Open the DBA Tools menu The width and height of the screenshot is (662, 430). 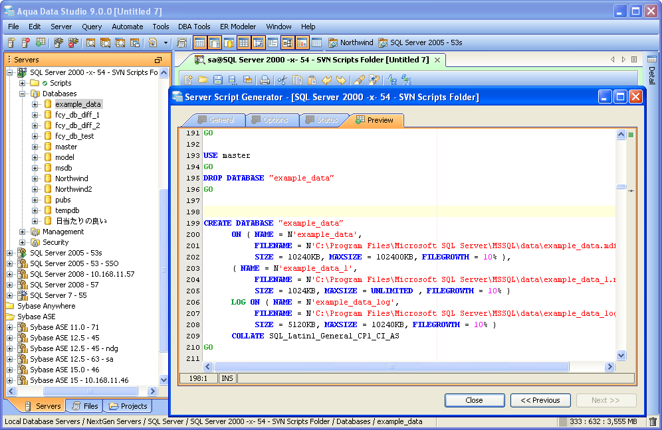click(x=194, y=27)
